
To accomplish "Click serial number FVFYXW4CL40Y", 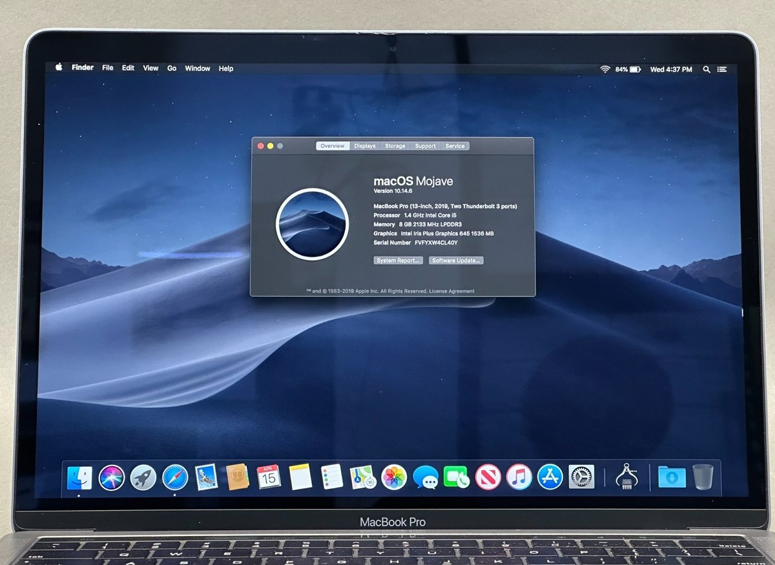I will pos(436,243).
